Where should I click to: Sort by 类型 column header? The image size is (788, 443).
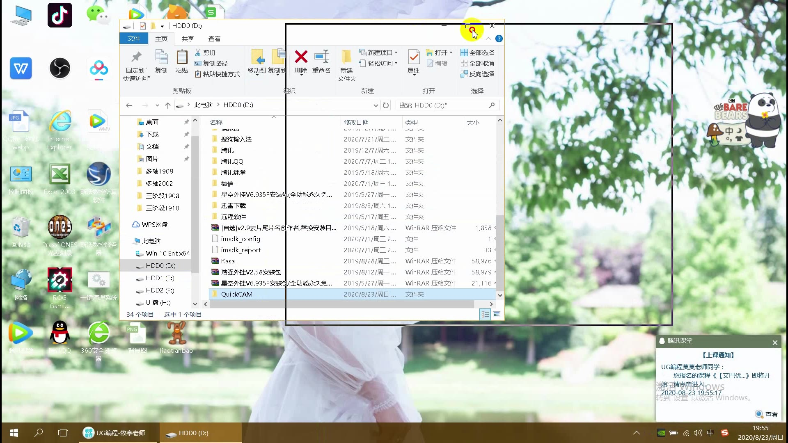coord(412,122)
